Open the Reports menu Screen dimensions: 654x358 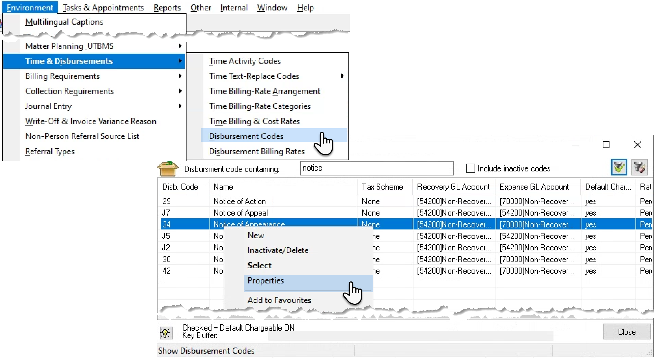[x=167, y=7]
